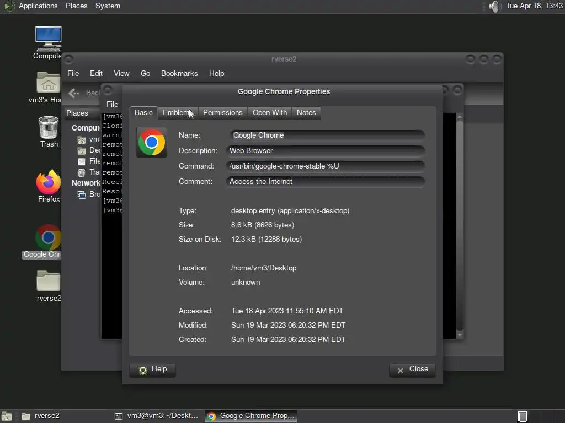Open System menu in top panel
Screen dimensions: 565x423
coord(108,6)
